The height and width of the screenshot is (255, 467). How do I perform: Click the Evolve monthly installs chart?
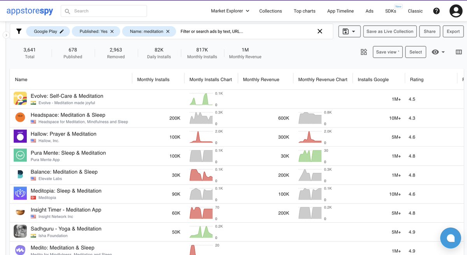point(201,99)
